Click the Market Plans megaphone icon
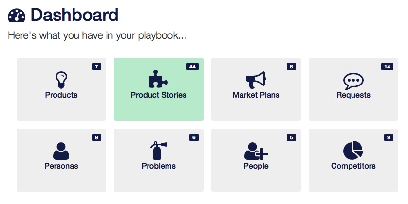This screenshot has width=408, height=204. (256, 80)
